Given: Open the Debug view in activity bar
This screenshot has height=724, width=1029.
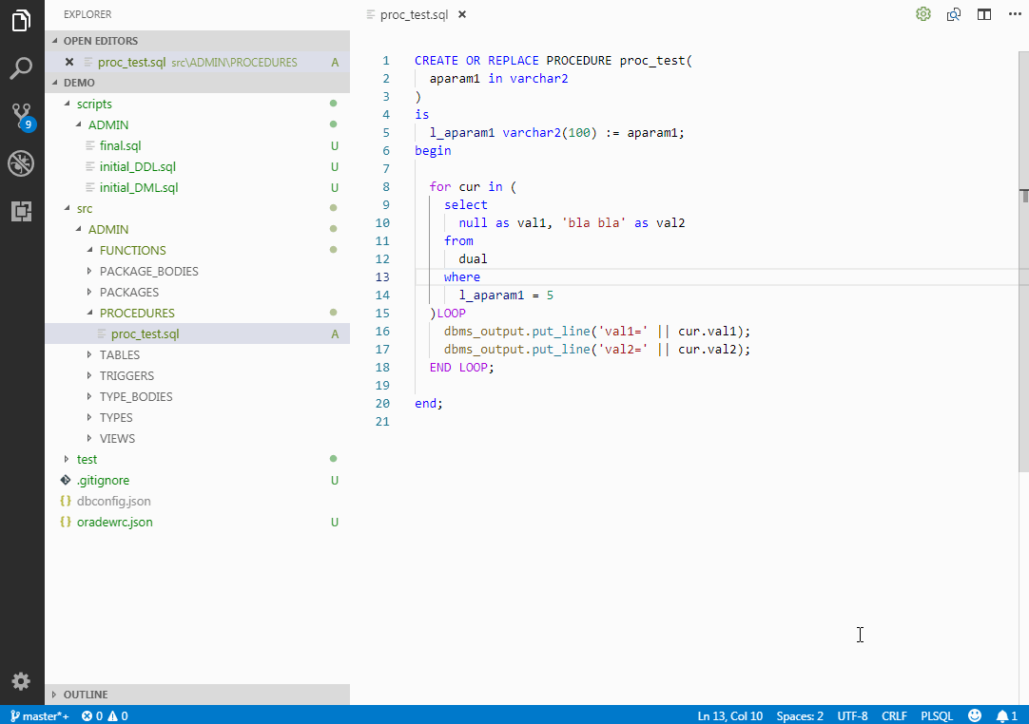Looking at the screenshot, I should click(x=21, y=163).
